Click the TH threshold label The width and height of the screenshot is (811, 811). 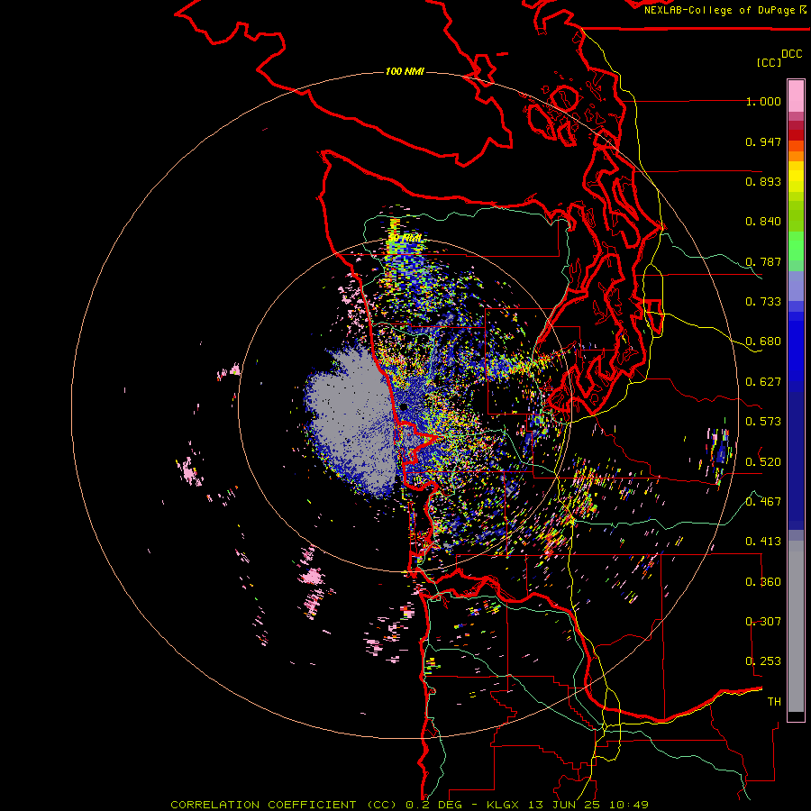point(774,701)
